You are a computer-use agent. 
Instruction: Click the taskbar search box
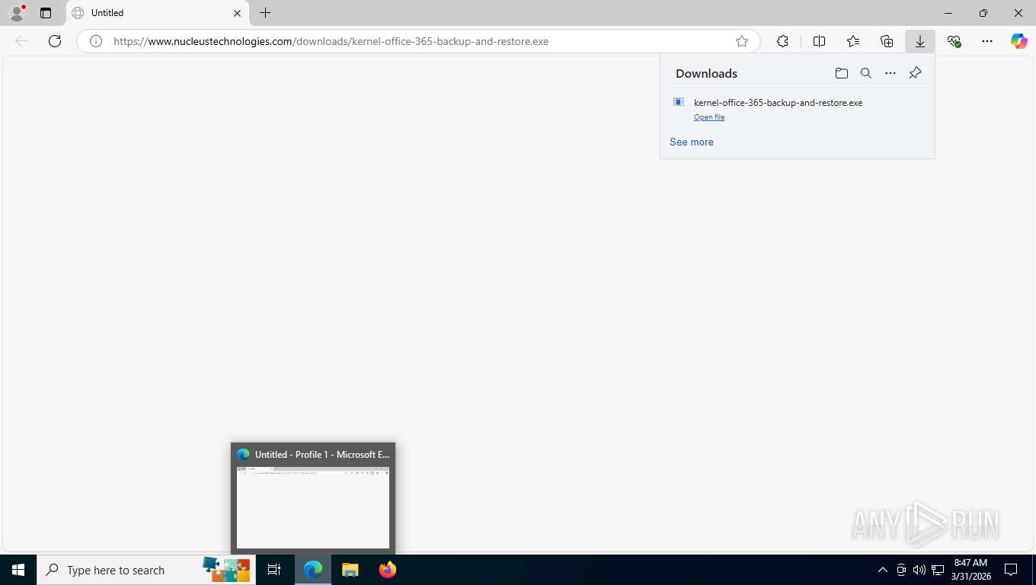[146, 570]
